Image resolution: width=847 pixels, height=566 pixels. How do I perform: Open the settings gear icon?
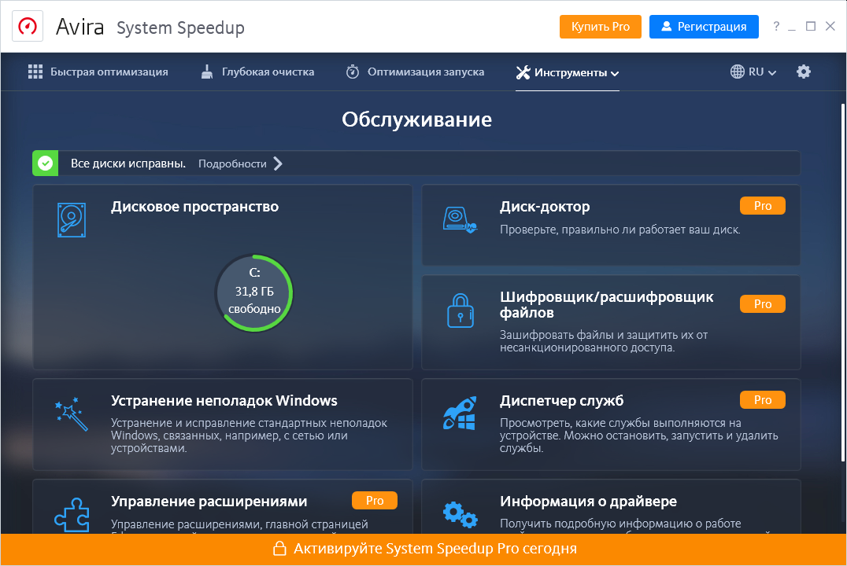tap(804, 72)
